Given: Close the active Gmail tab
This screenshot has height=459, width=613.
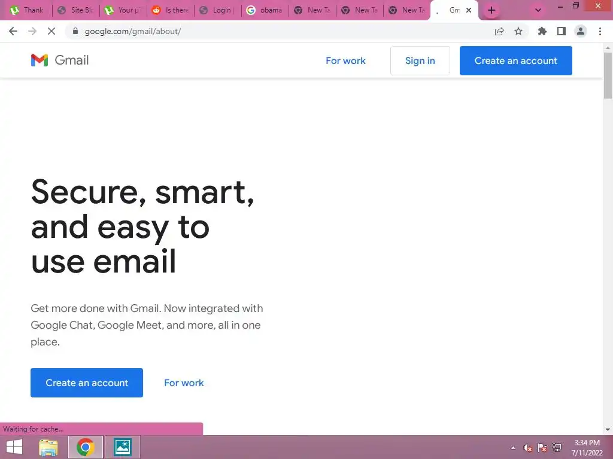Looking at the screenshot, I should (469, 10).
